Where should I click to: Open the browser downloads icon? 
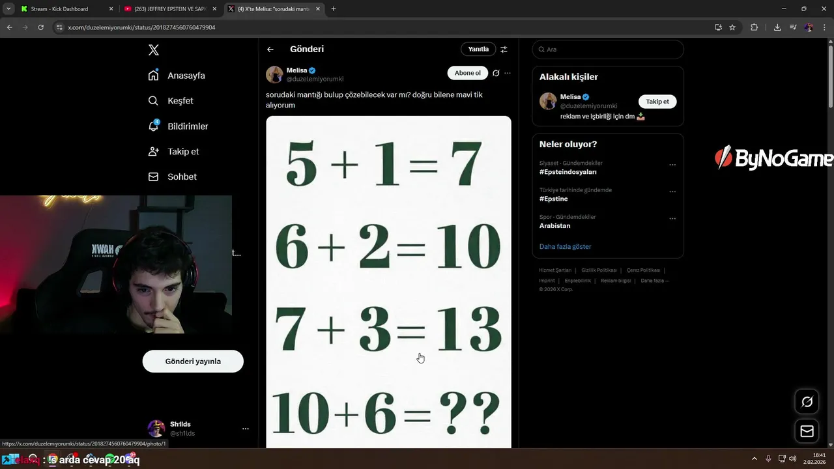click(x=777, y=27)
